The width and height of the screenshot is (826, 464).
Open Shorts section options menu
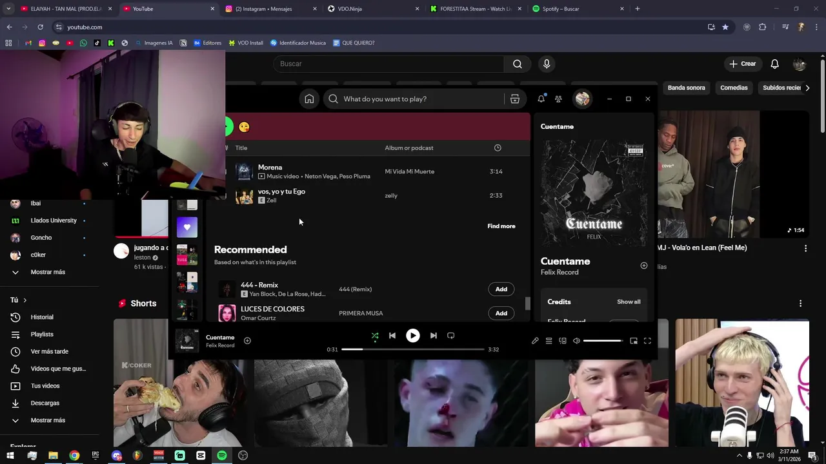pyautogui.click(x=800, y=304)
